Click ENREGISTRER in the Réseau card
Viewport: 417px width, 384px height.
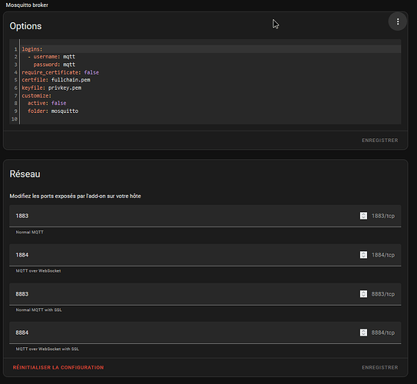pos(380,368)
